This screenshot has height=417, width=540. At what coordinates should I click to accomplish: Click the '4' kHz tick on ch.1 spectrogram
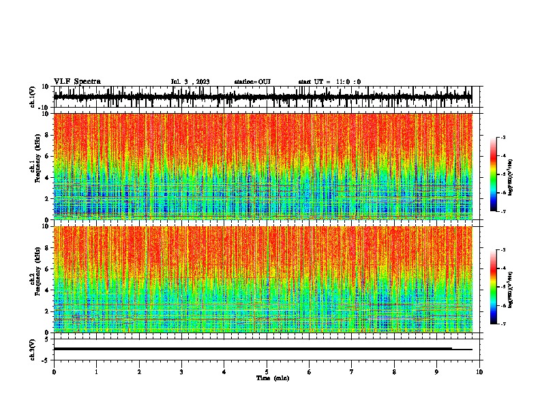48,178
